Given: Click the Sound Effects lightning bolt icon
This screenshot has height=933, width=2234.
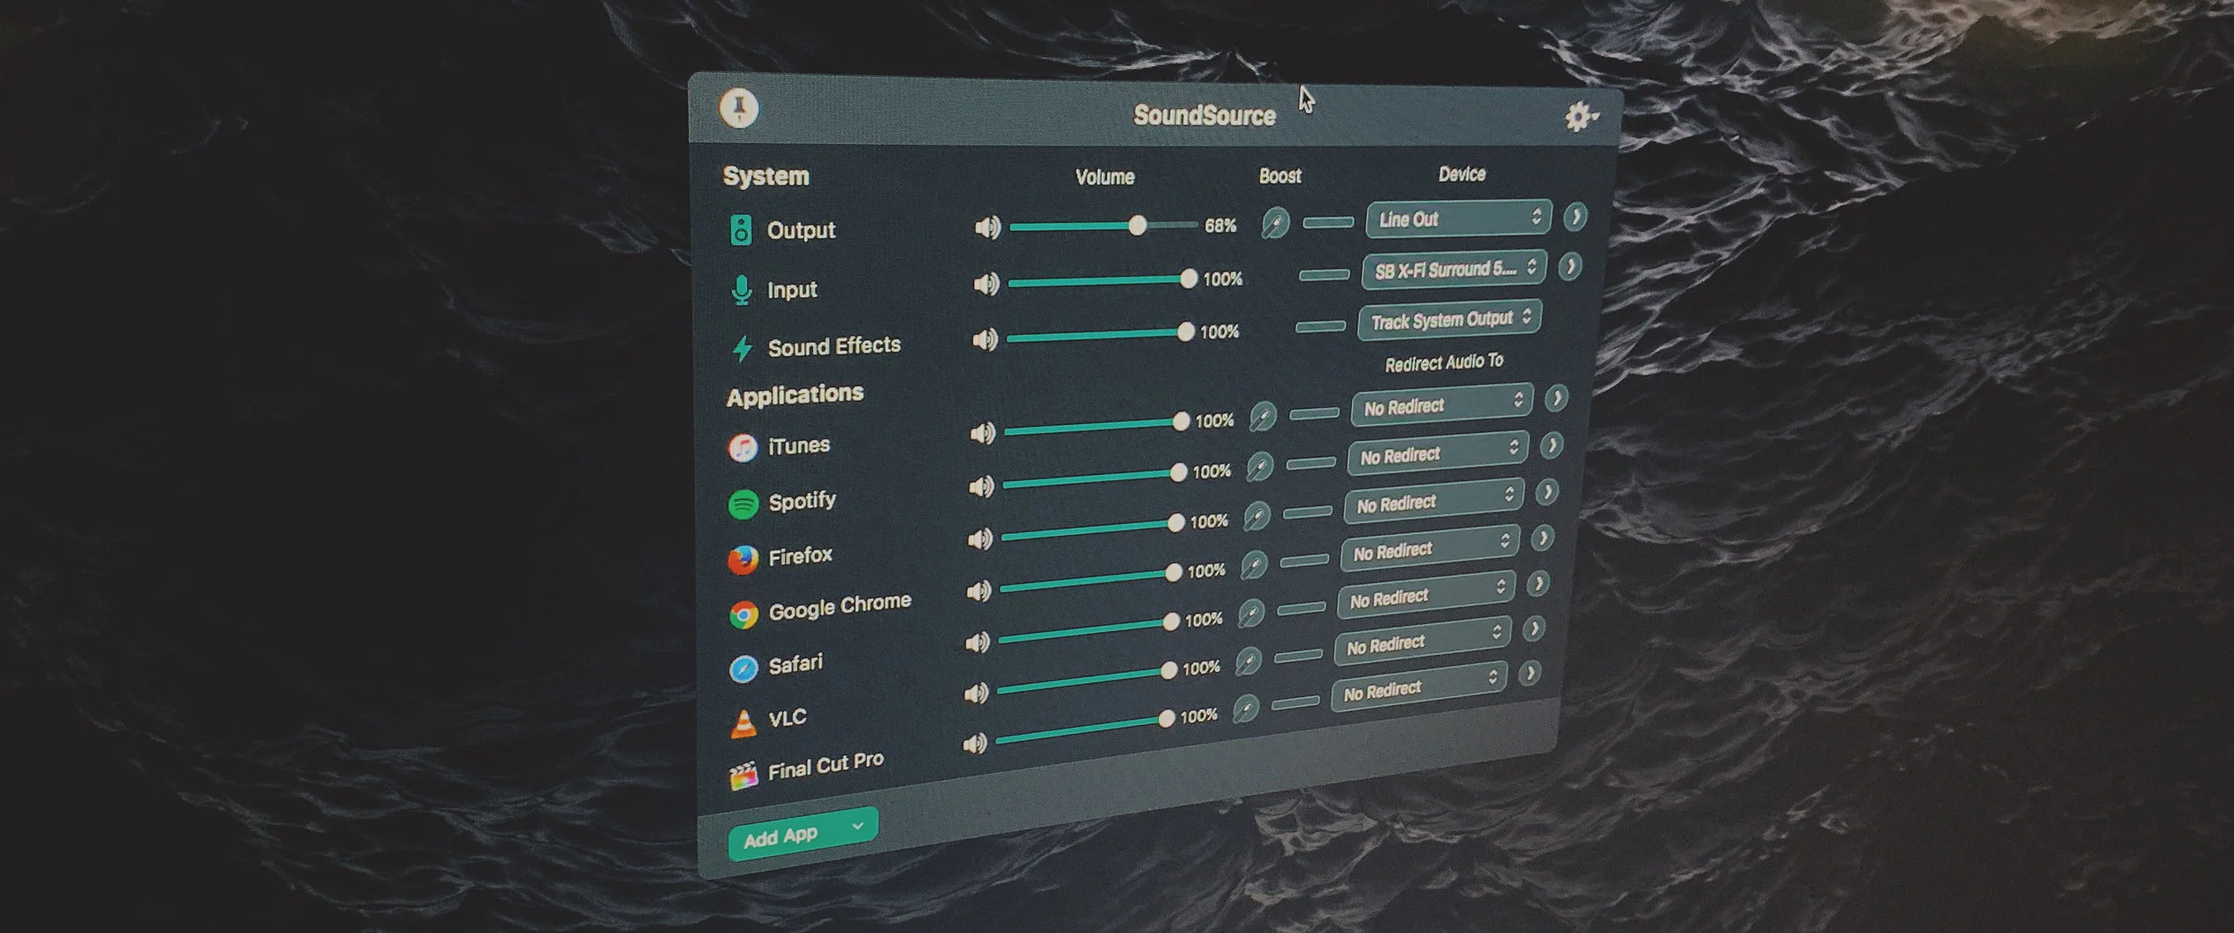Looking at the screenshot, I should pos(743,348).
